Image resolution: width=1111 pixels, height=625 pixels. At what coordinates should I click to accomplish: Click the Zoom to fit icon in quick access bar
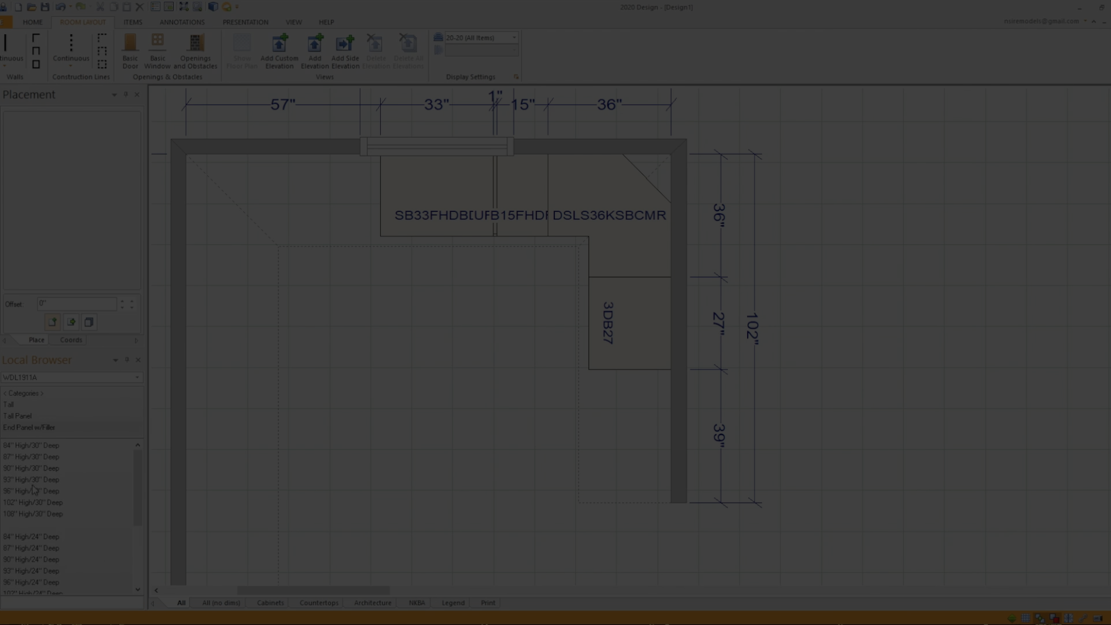coord(183,7)
